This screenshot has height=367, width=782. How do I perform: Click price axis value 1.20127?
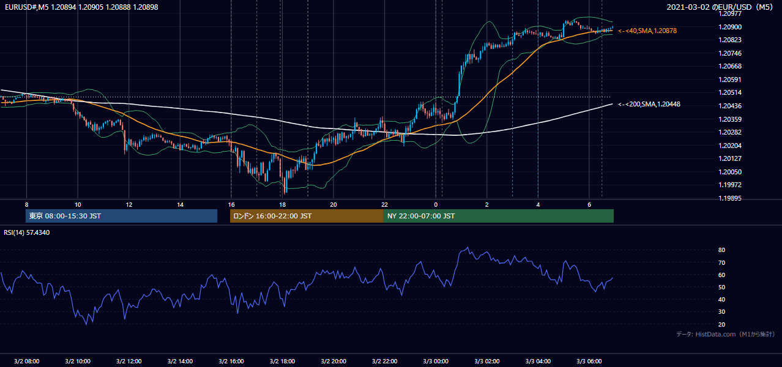[729, 158]
